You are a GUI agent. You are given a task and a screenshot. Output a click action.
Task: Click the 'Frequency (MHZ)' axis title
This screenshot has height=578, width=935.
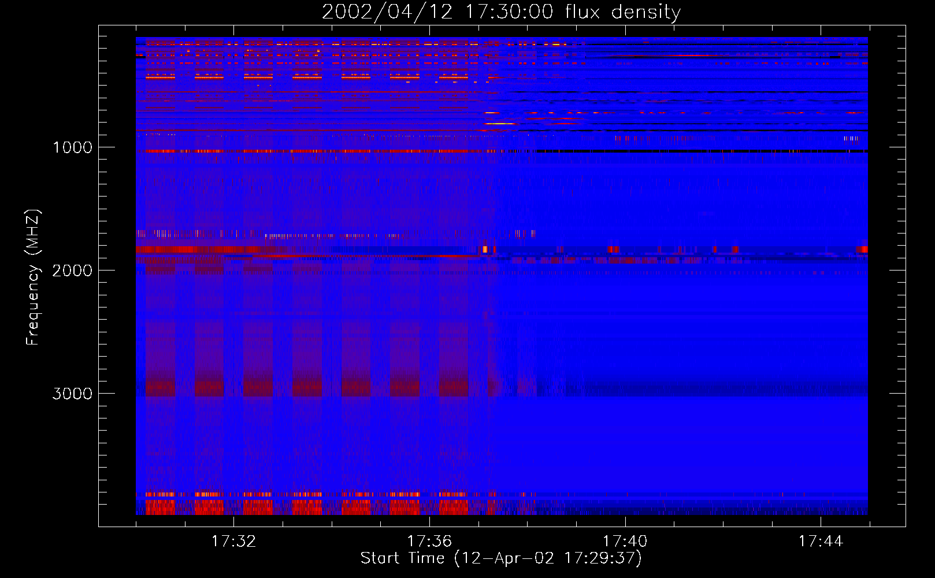[x=33, y=277]
